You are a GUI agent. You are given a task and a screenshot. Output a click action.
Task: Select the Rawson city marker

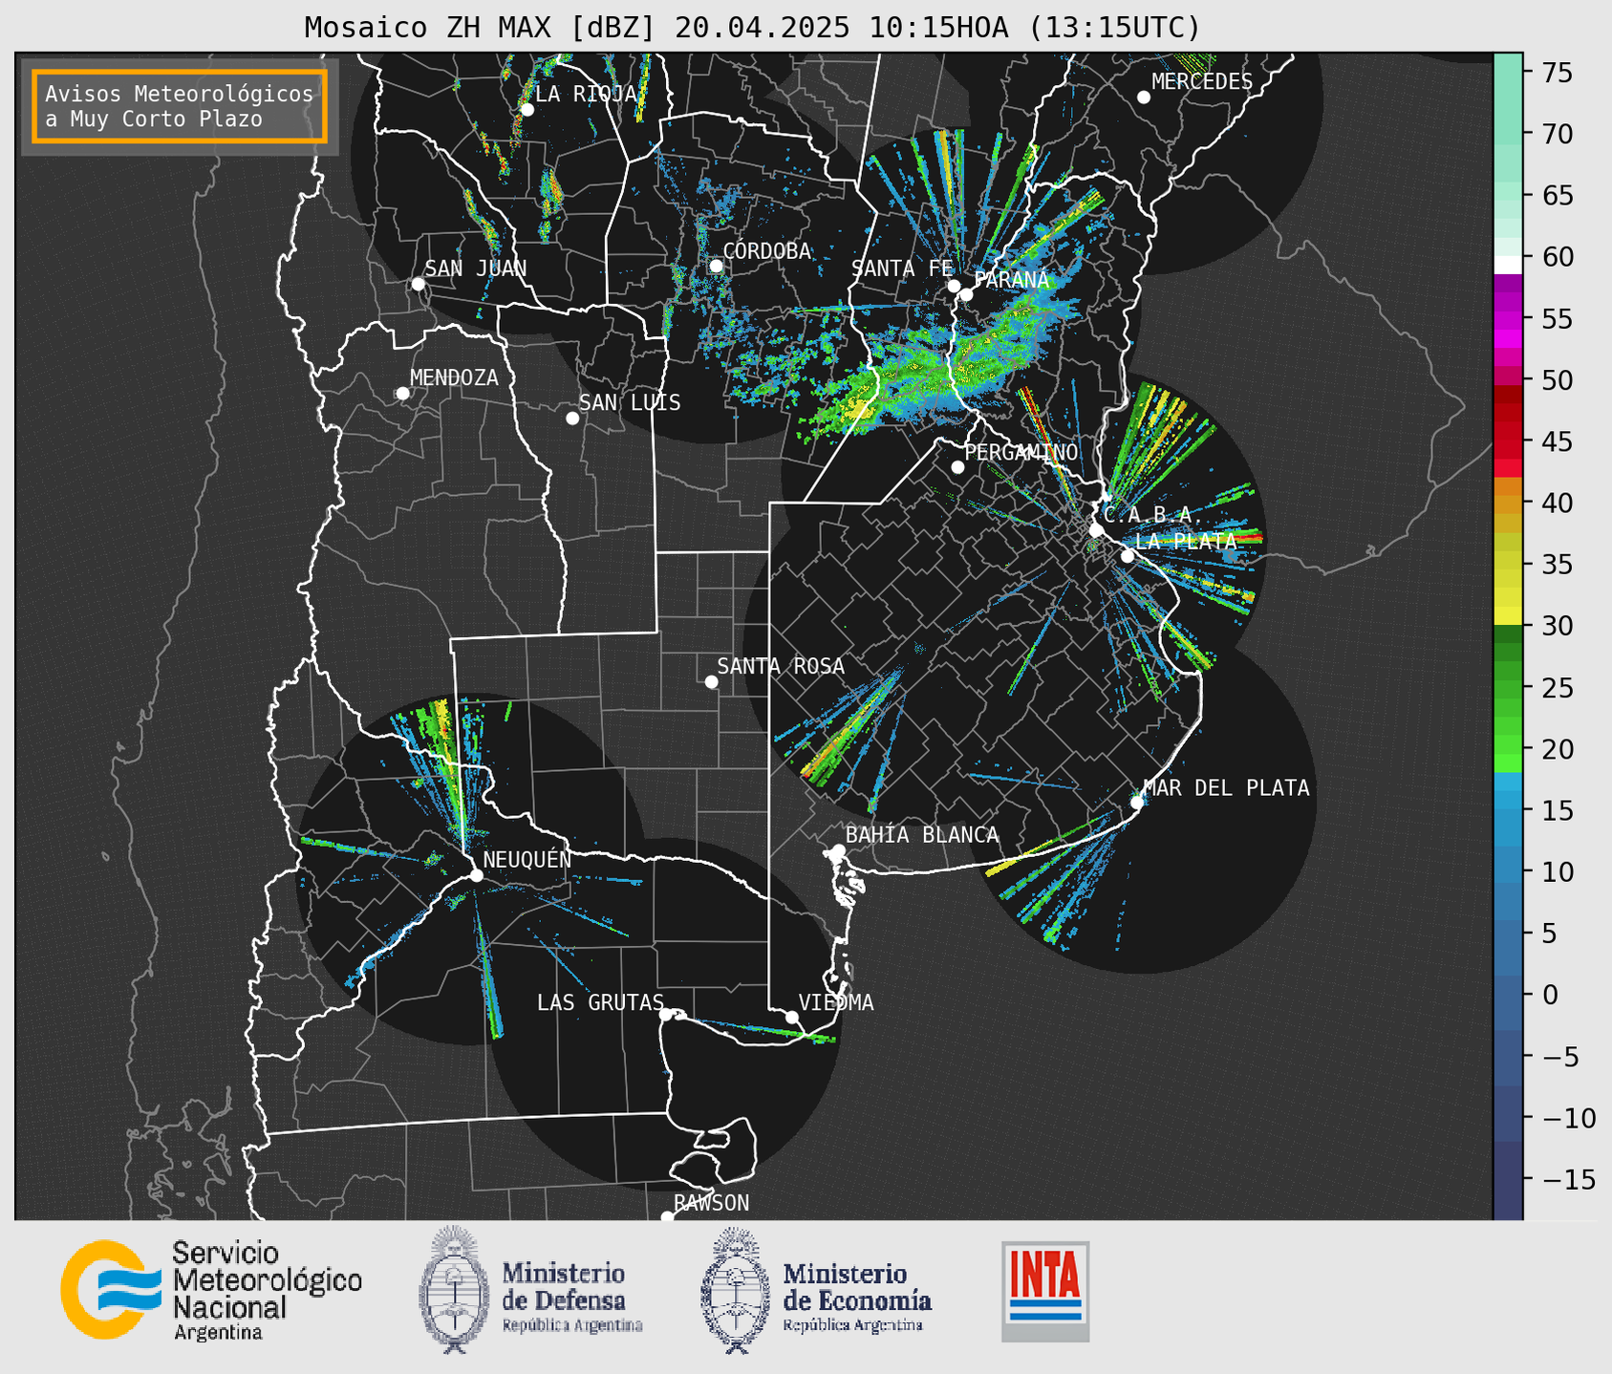pyautogui.click(x=667, y=1217)
